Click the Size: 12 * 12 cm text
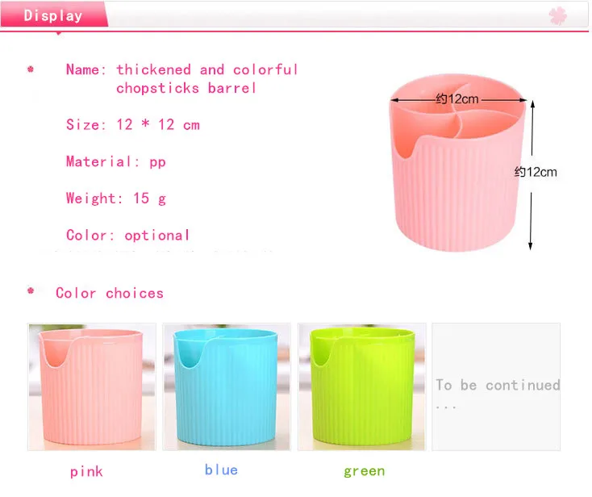The image size is (592, 497). tap(133, 124)
